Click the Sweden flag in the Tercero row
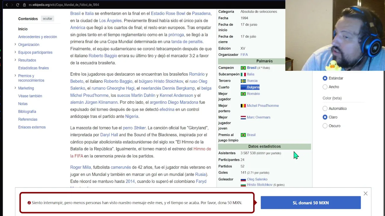385x216 pixels. tap(243, 81)
